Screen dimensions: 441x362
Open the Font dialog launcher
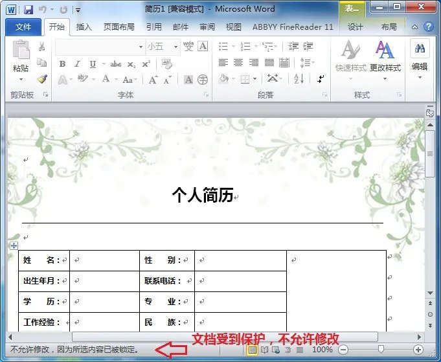click(x=207, y=95)
